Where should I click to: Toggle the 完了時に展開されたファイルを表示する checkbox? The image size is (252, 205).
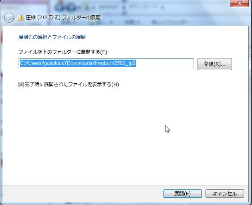click(x=21, y=84)
